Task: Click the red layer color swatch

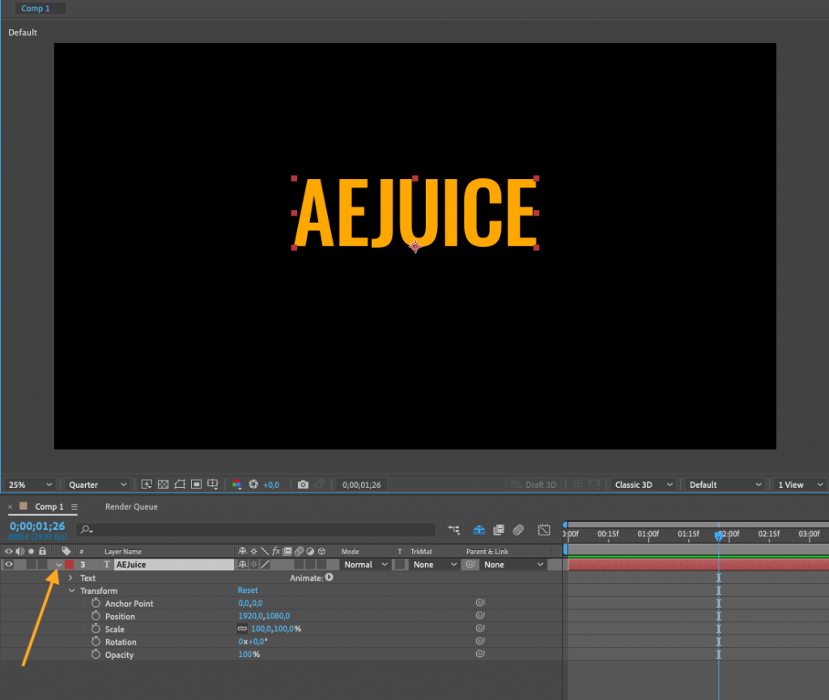Action: (69, 564)
